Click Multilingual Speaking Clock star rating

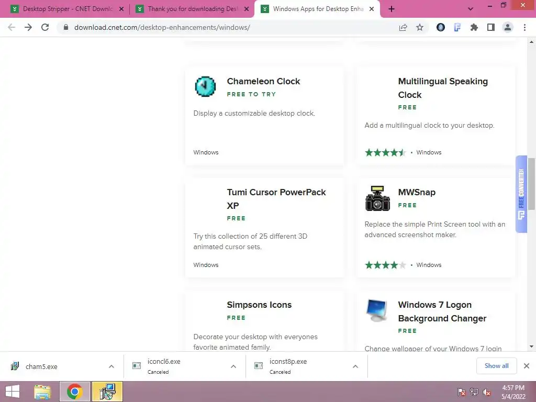pos(385,152)
